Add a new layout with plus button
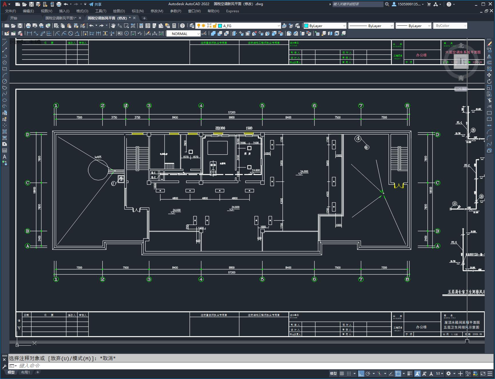This screenshot has width=495, height=379. 37,372
